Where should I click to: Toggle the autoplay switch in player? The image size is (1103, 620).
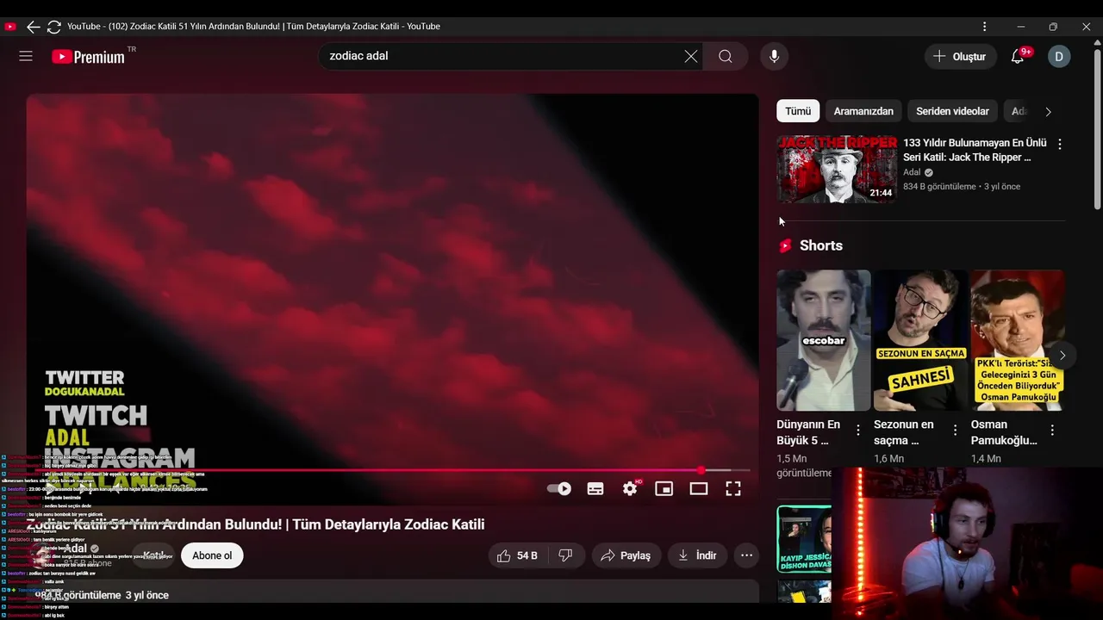click(559, 489)
